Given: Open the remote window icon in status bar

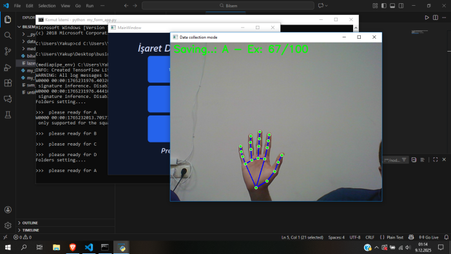Looking at the screenshot, I should pyautogui.click(x=5, y=237).
